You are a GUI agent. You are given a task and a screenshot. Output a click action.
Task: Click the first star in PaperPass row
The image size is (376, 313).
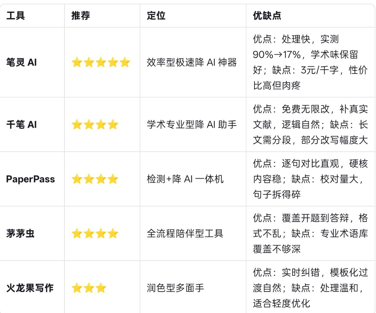[x=77, y=179]
